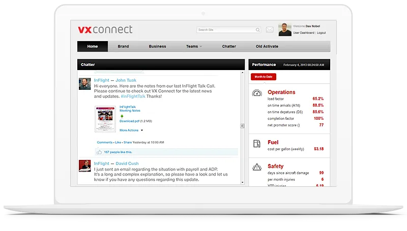Click Download pdf link

coord(130,121)
